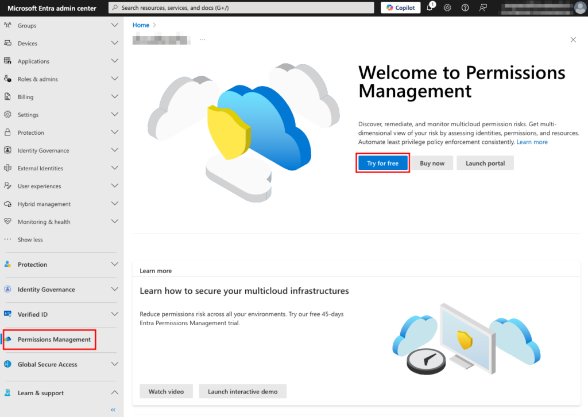Viewport: 588px width, 417px height.
Task: Click the User experiences icon
Action: (7, 185)
